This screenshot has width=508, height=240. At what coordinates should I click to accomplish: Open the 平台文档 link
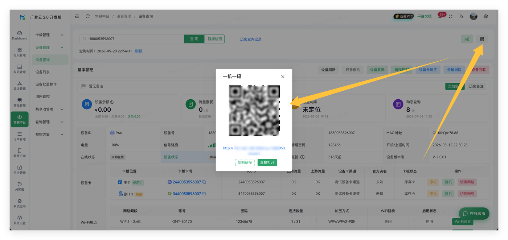pos(424,16)
